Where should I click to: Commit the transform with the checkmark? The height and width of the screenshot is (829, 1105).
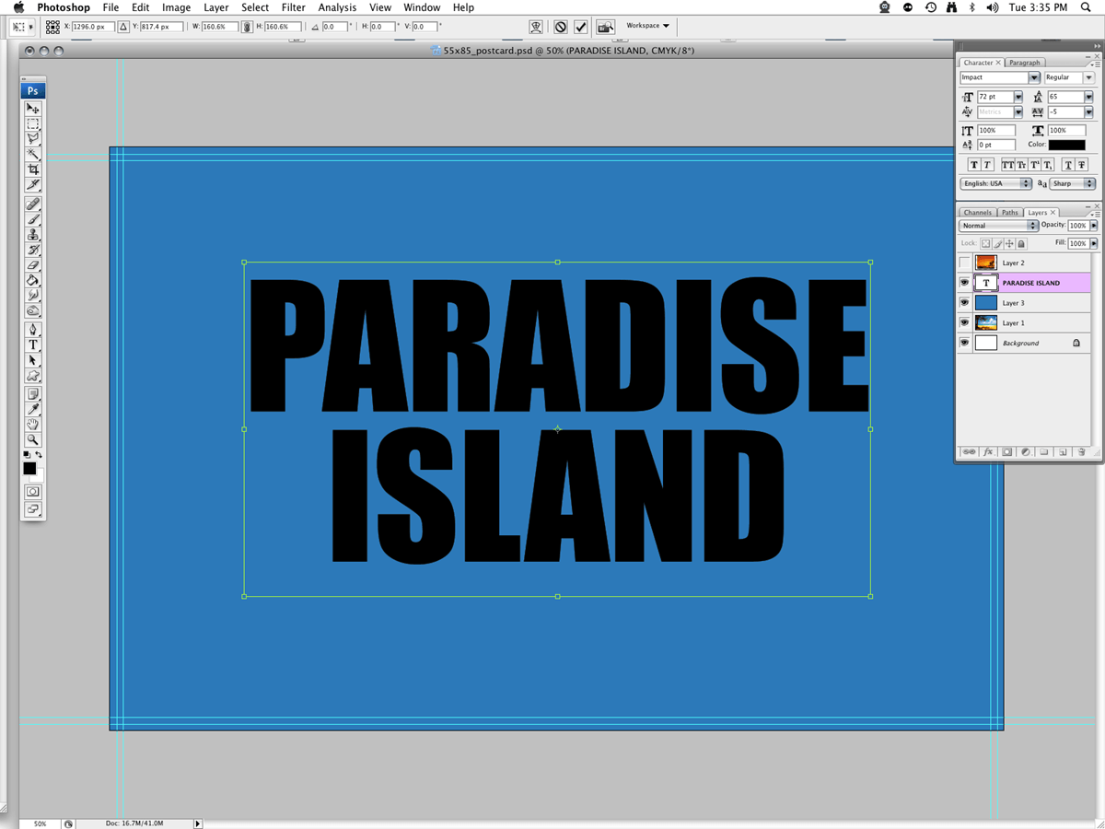click(x=581, y=27)
